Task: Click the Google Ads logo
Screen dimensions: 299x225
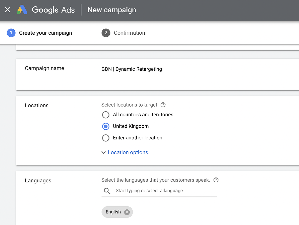Action: [46, 10]
